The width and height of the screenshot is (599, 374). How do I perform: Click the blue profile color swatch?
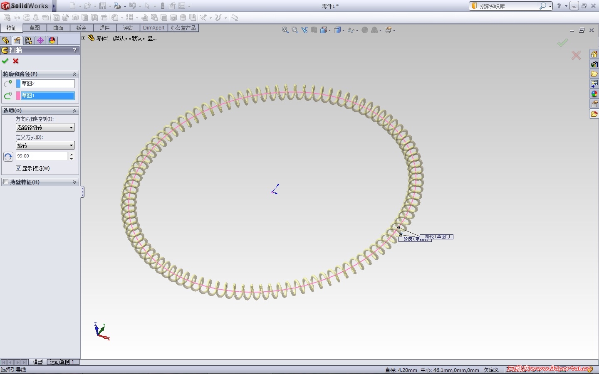tap(18, 84)
